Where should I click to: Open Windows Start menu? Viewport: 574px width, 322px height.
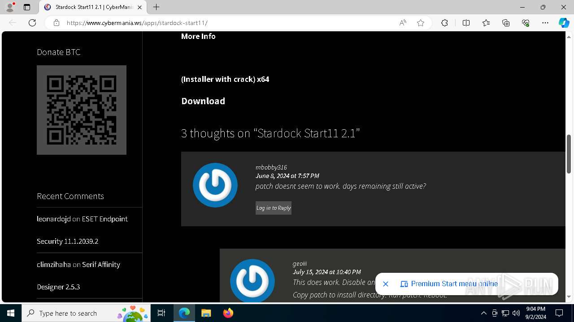(11, 313)
